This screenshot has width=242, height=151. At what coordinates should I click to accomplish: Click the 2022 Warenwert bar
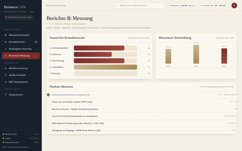[x=196, y=54]
